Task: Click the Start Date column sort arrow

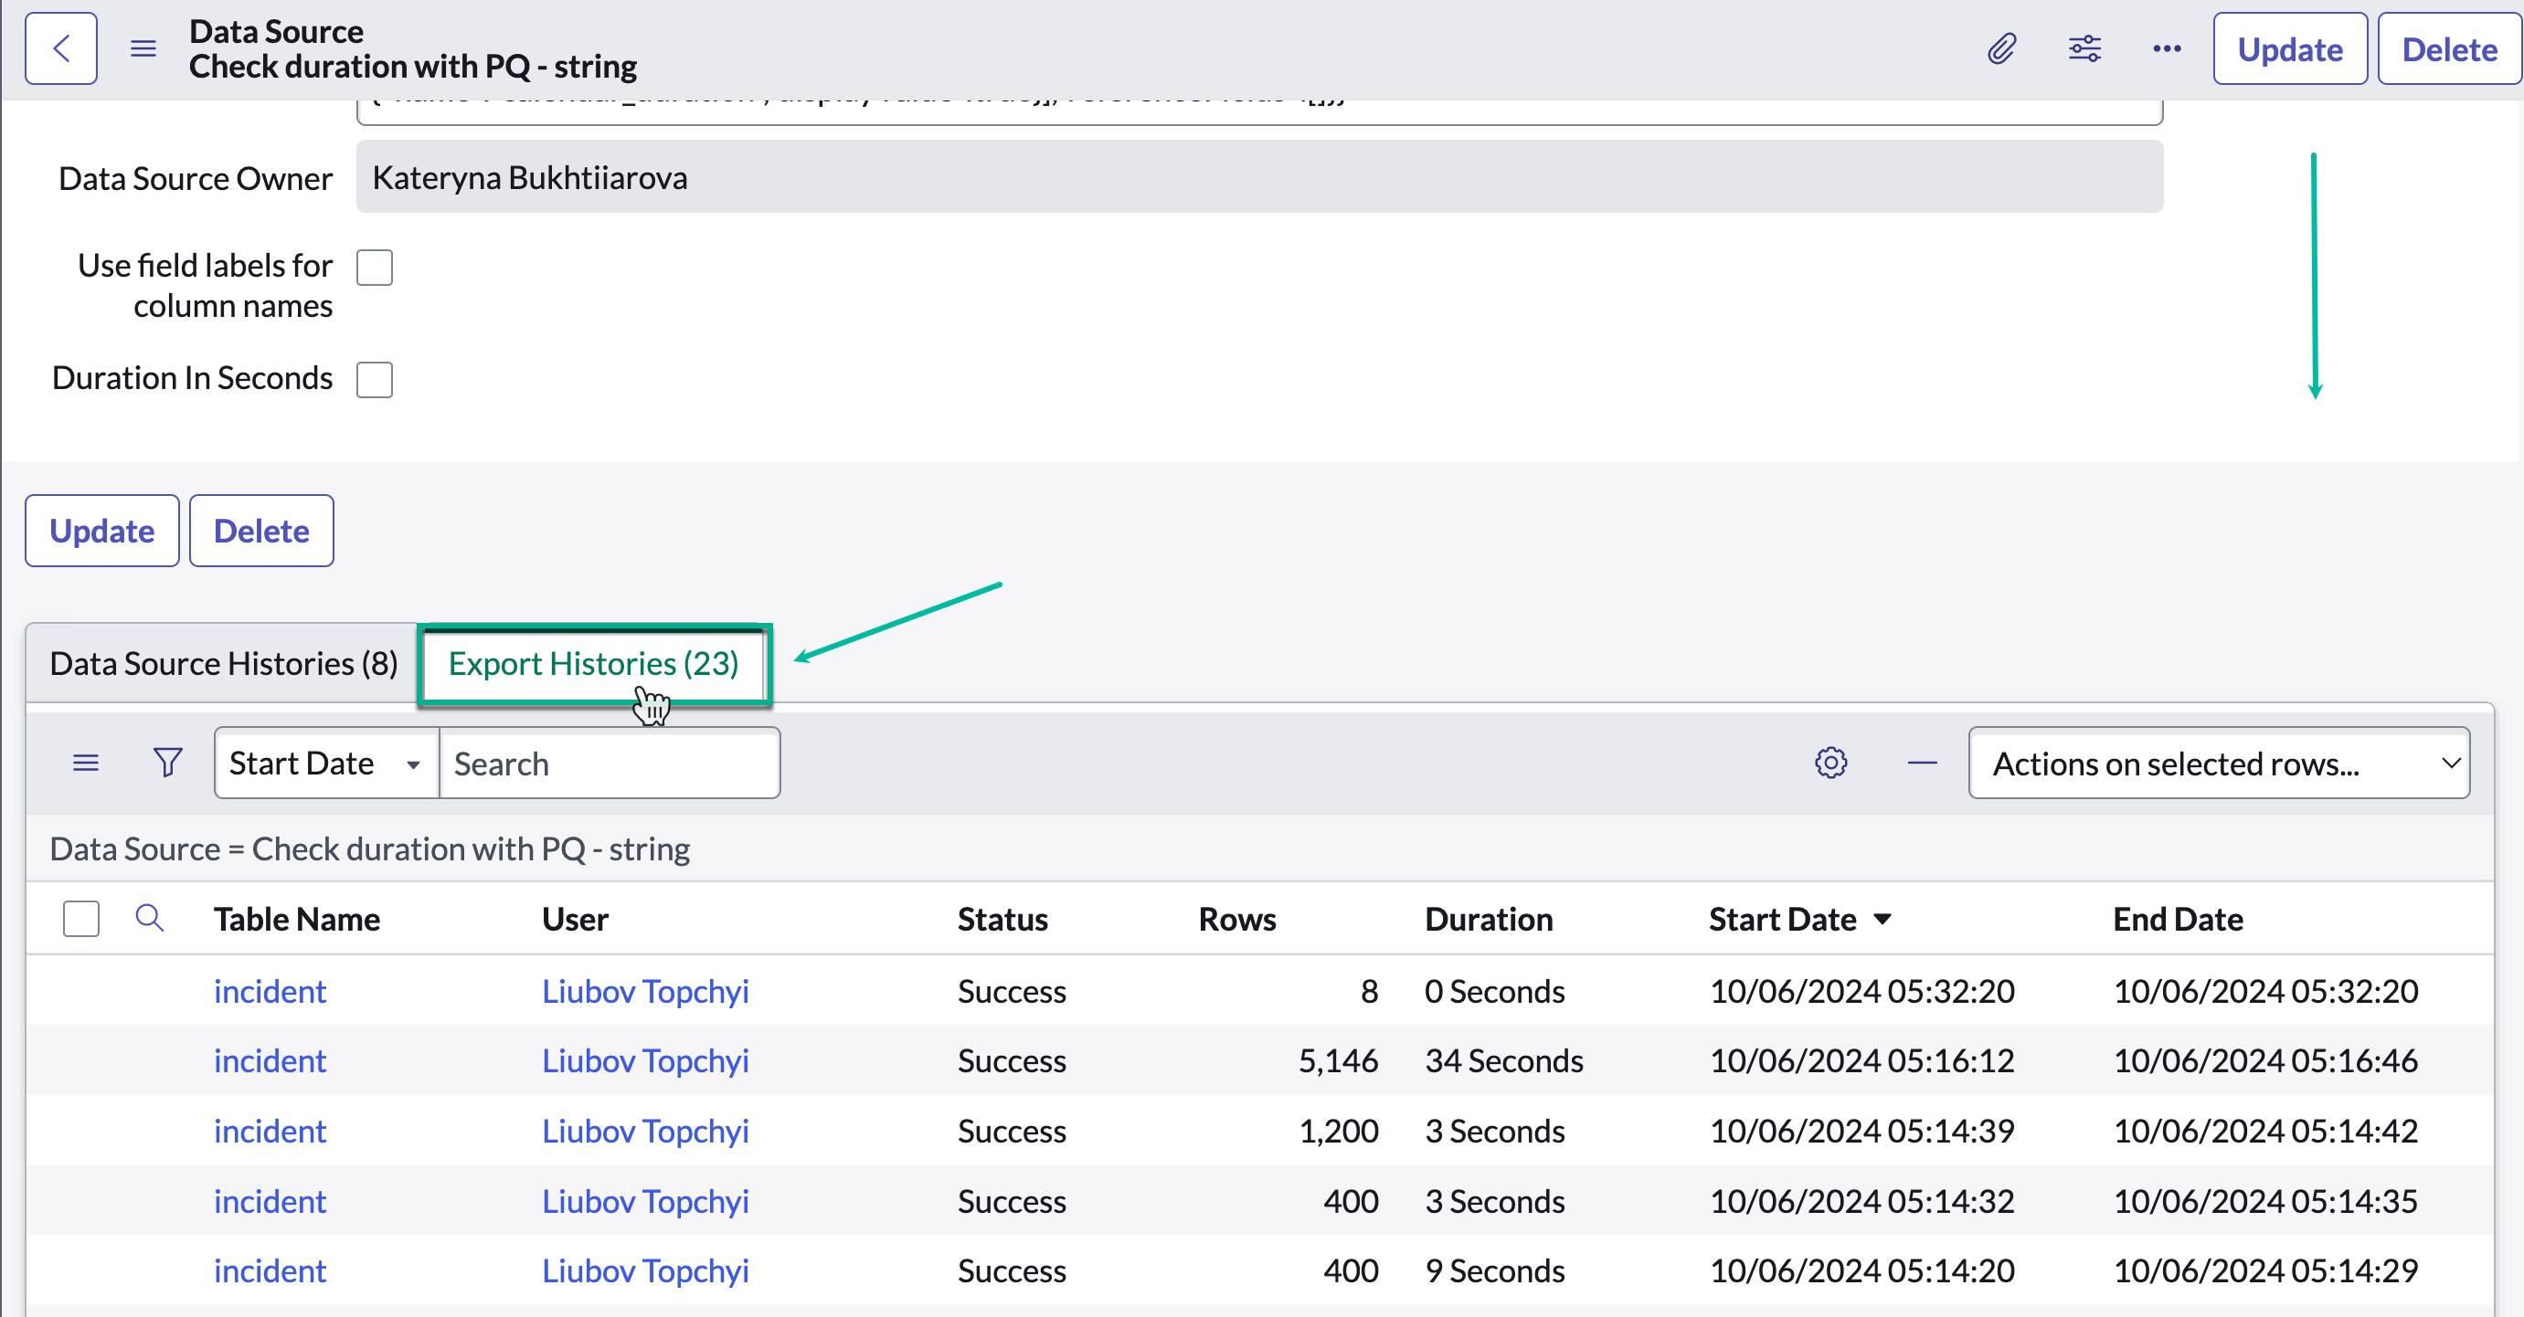Action: point(1882,920)
